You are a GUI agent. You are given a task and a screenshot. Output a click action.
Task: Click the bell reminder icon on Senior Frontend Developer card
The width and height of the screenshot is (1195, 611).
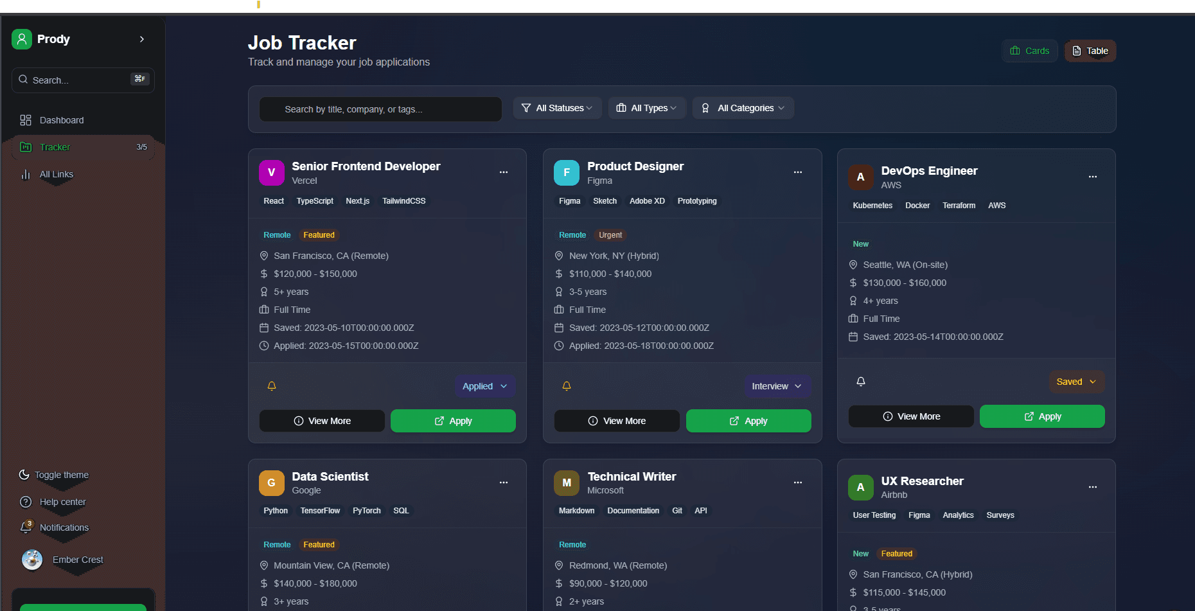[272, 386]
